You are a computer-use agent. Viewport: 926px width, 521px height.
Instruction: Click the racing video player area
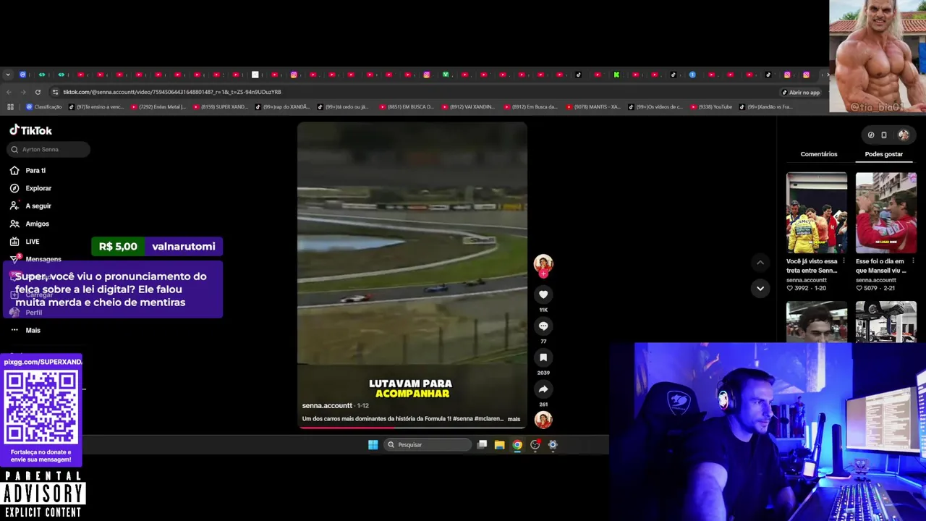click(x=412, y=275)
